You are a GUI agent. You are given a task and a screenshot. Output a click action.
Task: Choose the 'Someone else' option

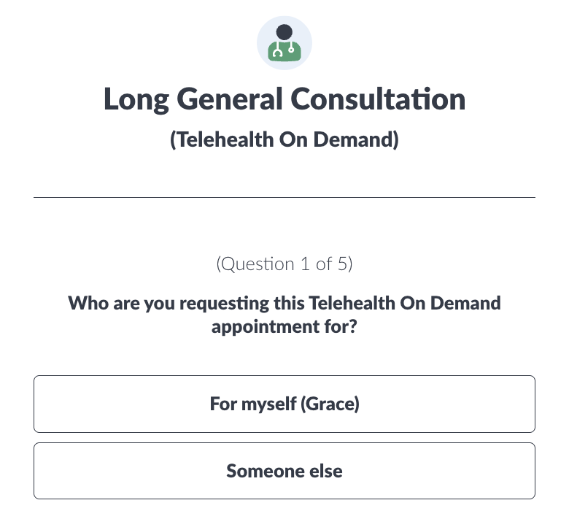pyautogui.click(x=284, y=471)
